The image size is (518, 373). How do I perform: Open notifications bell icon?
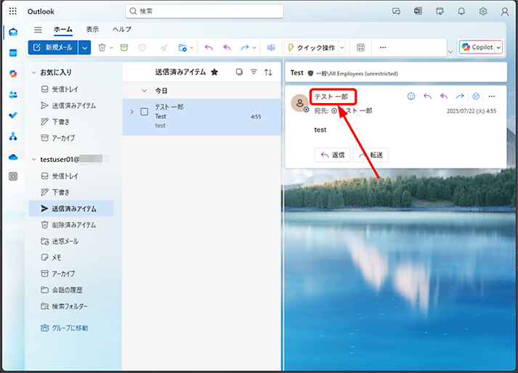click(461, 12)
